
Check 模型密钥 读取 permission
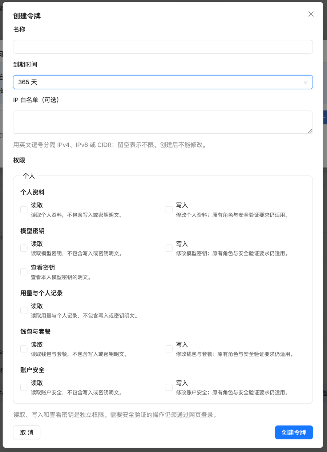coord(24,248)
